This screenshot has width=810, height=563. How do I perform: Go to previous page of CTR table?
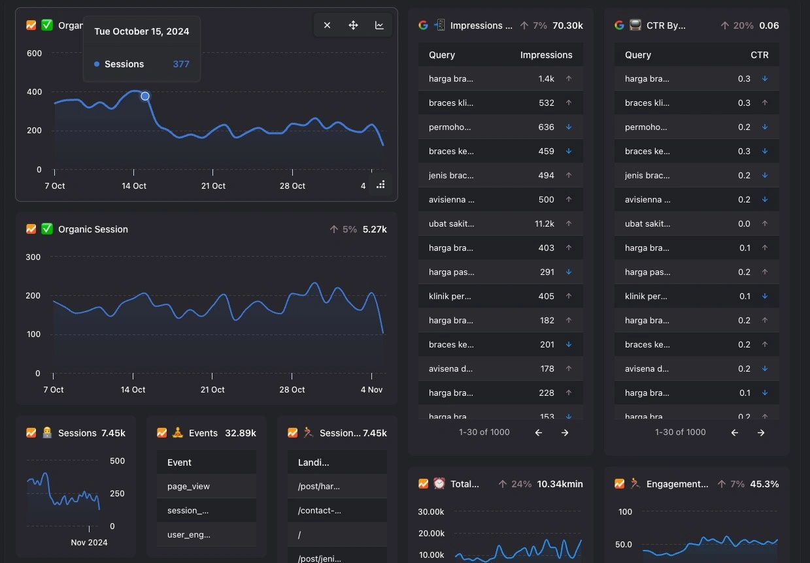(735, 432)
